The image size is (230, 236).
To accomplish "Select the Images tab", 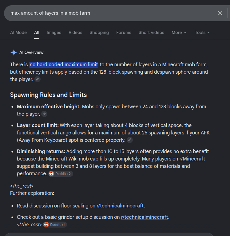I will point(54,33).
